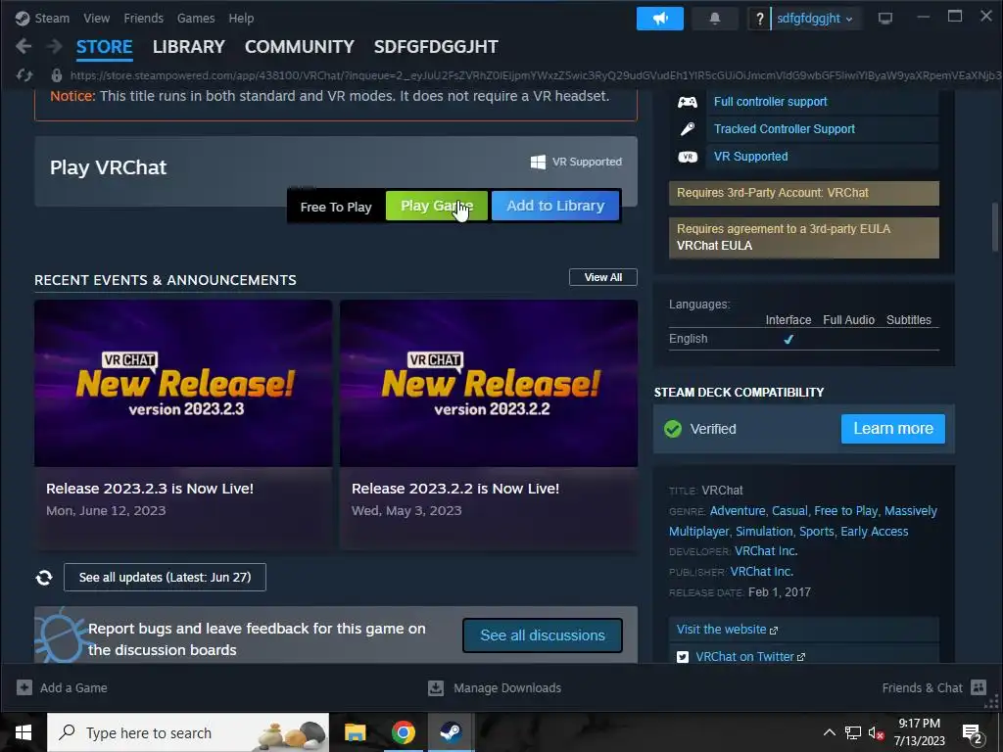Viewport: 1003px width, 752px height.
Task: Open the version 2023.2.3 release thumbnail
Action: 183,383
